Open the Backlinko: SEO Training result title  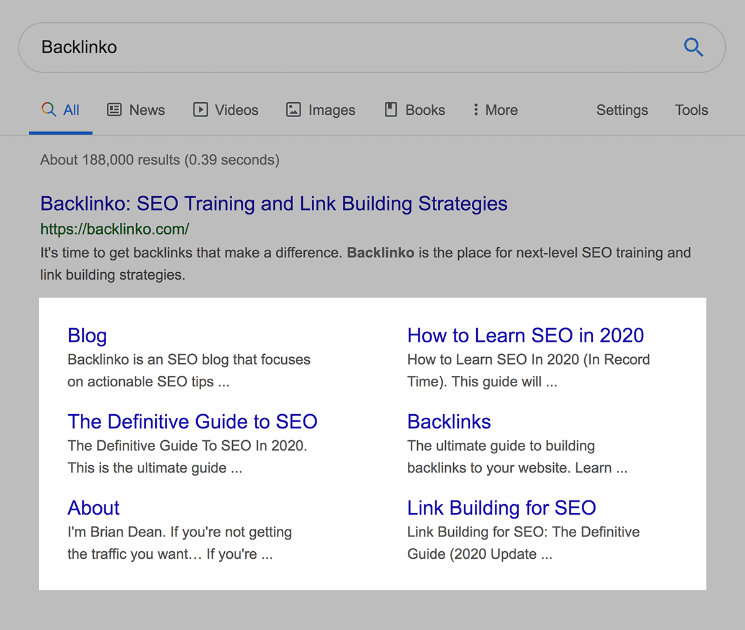pyautogui.click(x=274, y=203)
